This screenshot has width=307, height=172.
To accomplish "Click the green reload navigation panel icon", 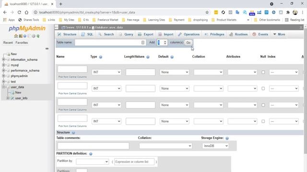I will coord(38,36).
